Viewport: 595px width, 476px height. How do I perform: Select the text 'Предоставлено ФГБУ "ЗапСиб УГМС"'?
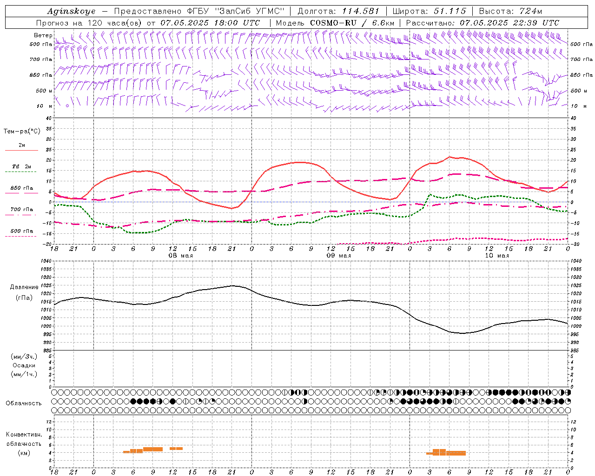pos(199,11)
